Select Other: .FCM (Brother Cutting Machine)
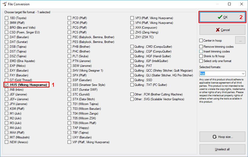The image size is (248, 157). click(x=132, y=94)
